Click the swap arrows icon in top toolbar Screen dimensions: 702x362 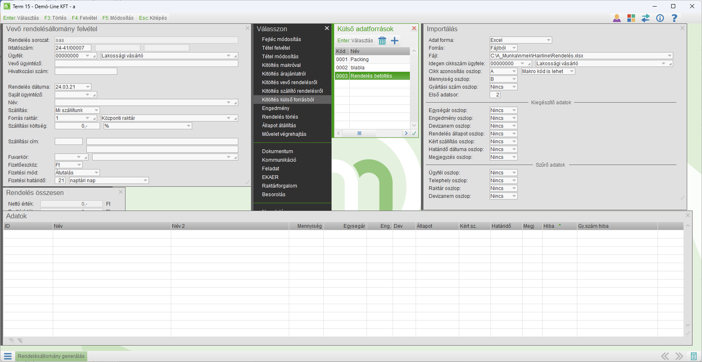point(645,18)
